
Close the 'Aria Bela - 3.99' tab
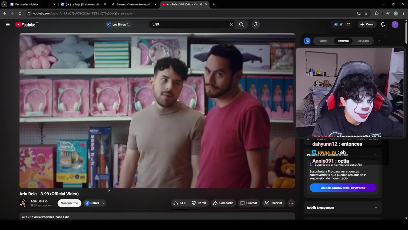[x=206, y=4]
